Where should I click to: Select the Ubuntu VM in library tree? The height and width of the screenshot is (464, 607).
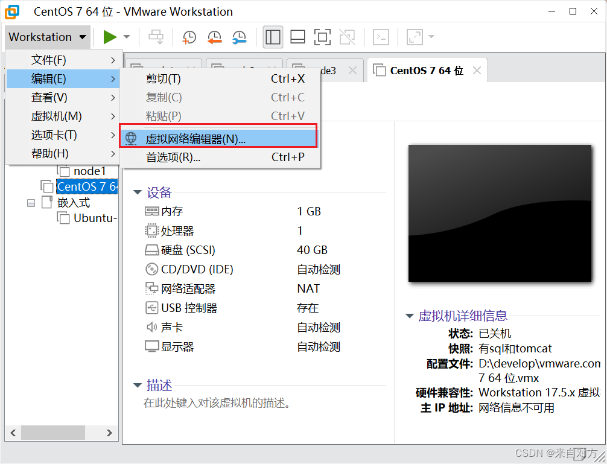(x=95, y=218)
